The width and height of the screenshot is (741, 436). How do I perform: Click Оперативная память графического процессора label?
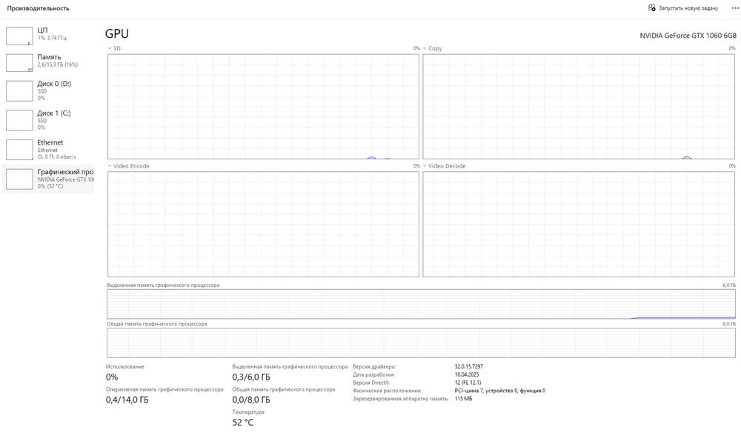tap(165, 389)
